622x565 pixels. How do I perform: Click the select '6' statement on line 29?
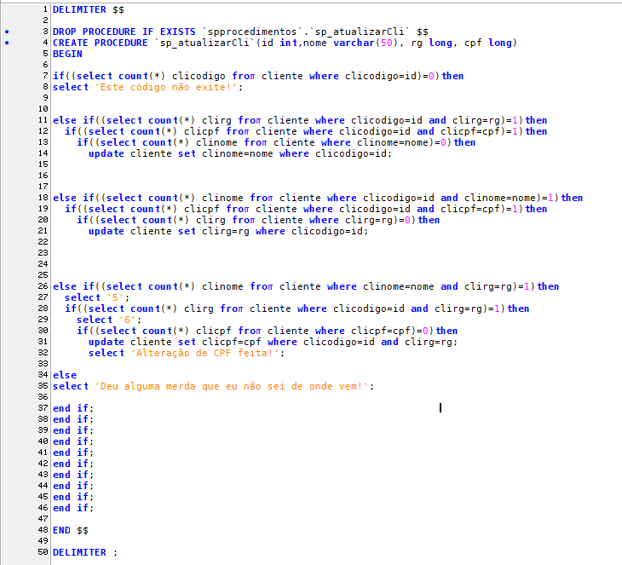pos(109,320)
